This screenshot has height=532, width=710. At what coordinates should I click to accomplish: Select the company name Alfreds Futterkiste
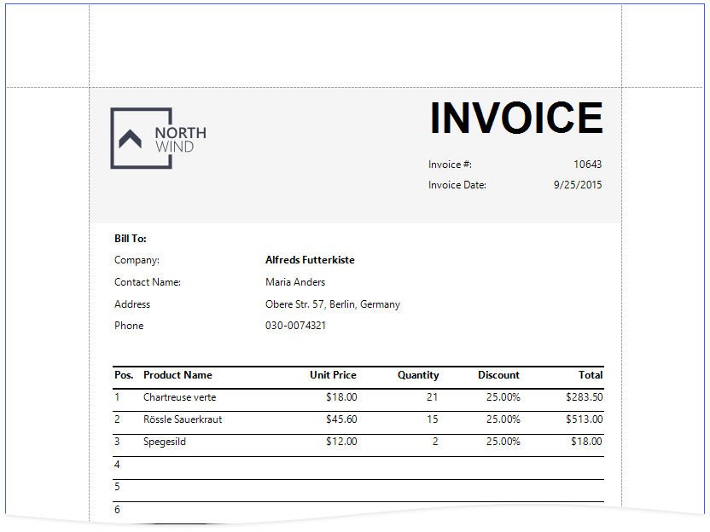click(x=310, y=260)
